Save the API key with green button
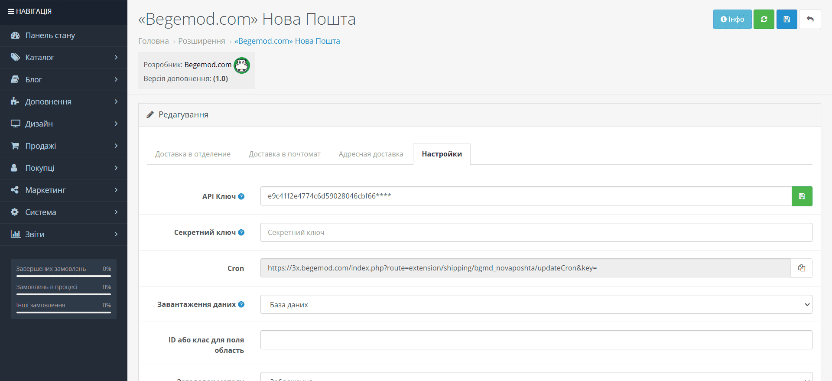 pos(802,196)
